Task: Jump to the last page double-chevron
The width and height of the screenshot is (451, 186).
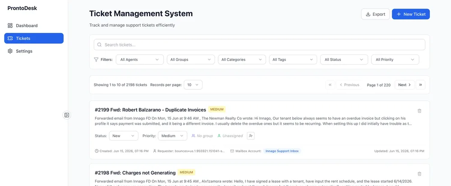Action: (420, 85)
